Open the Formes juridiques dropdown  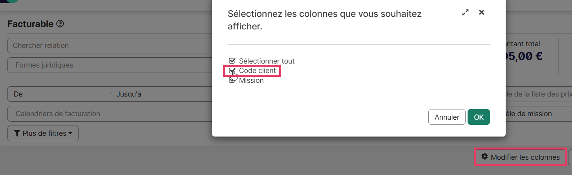[x=110, y=65]
